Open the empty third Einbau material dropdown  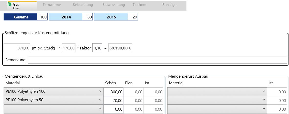(53, 109)
